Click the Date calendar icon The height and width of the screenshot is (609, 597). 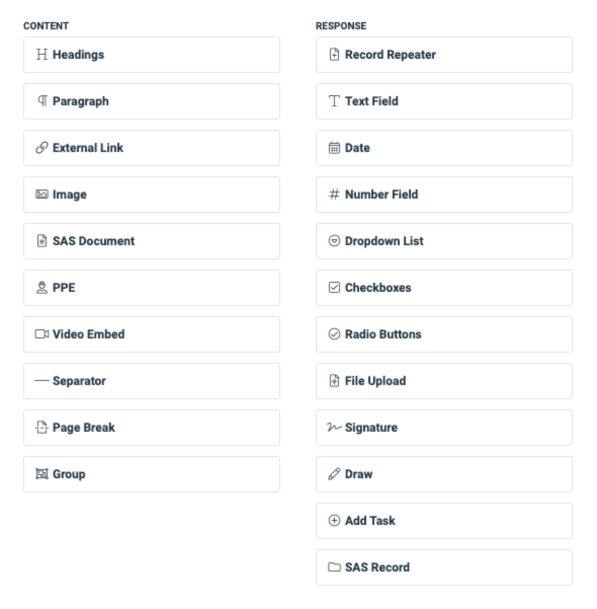coord(334,147)
